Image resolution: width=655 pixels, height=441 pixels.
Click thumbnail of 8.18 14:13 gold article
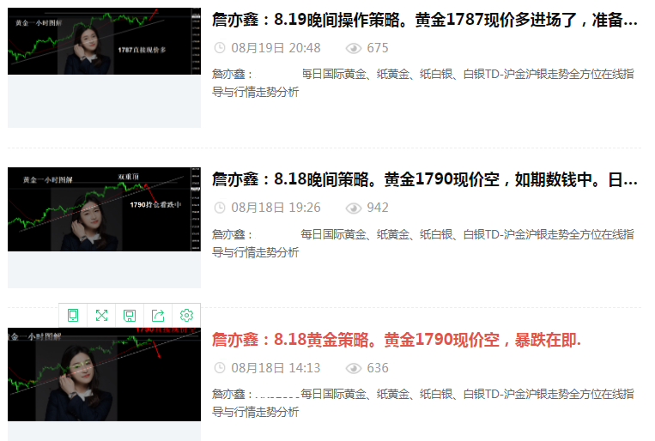coord(104,374)
